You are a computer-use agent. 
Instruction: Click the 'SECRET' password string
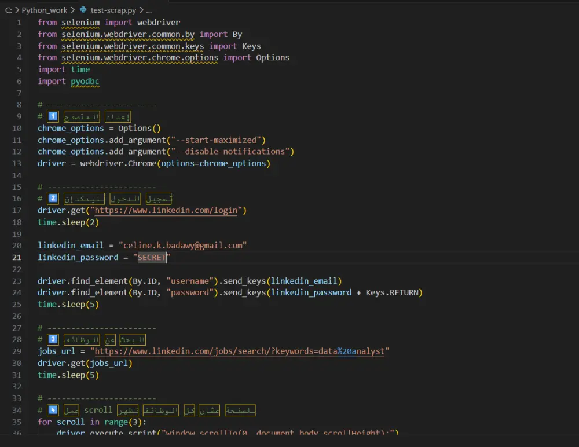[x=152, y=258]
